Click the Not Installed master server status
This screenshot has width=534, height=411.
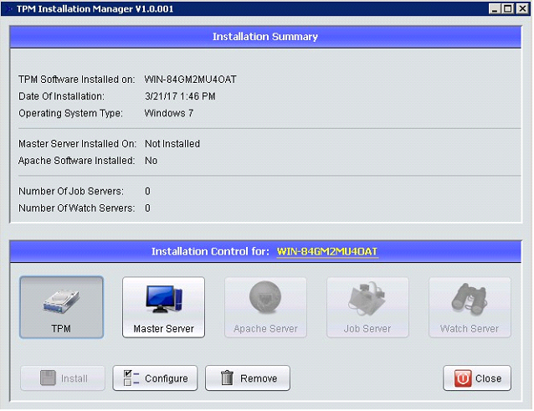[172, 144]
